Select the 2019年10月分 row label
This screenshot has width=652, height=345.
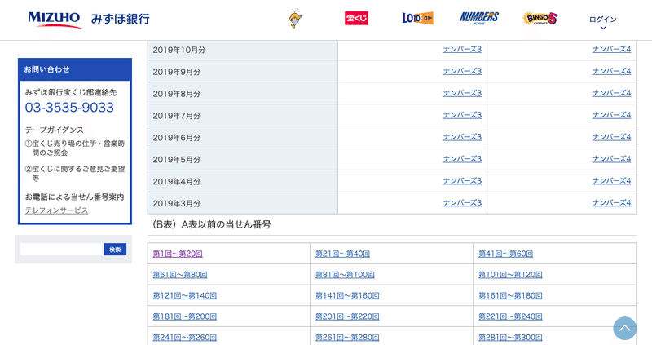click(179, 50)
